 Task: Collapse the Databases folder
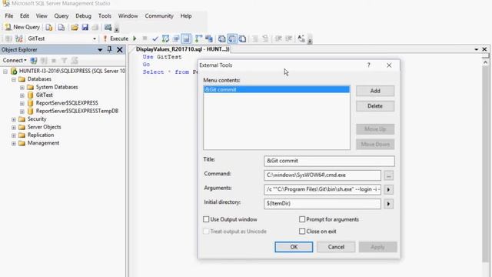[14, 79]
